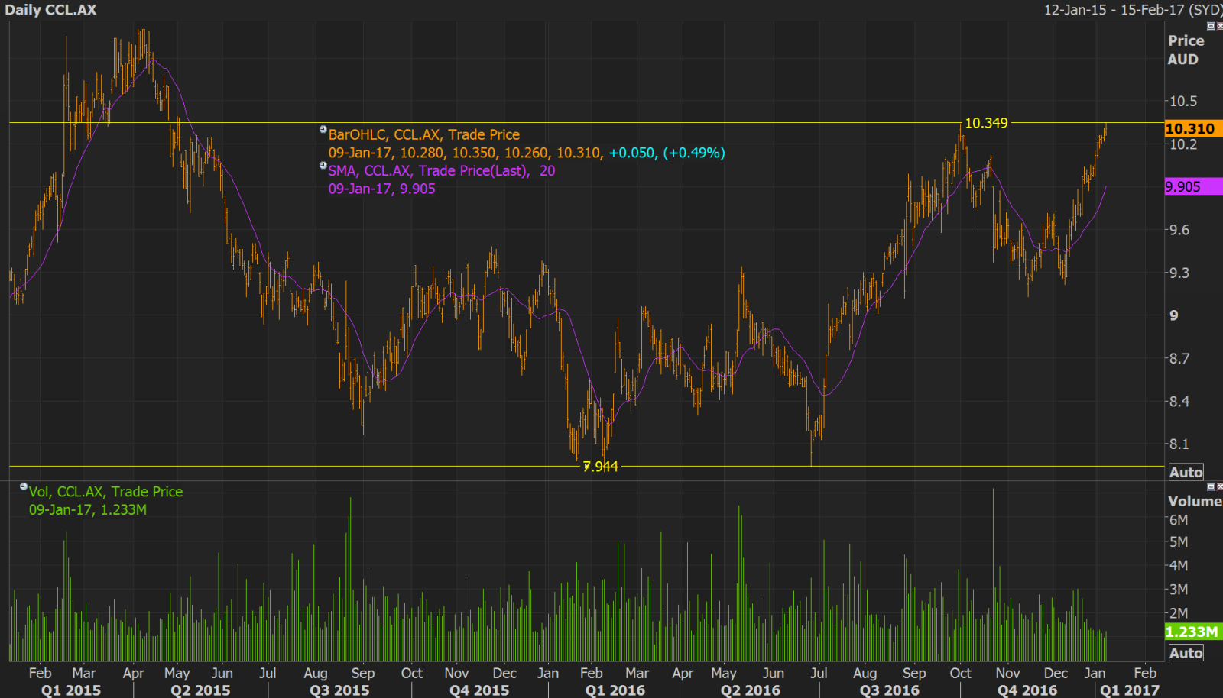Click the Vol legend marker icon
This screenshot has height=698, width=1223.
click(x=24, y=486)
